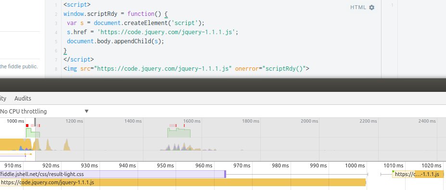
Task: Open HTML panel settings gear
Action: pos(371,7)
